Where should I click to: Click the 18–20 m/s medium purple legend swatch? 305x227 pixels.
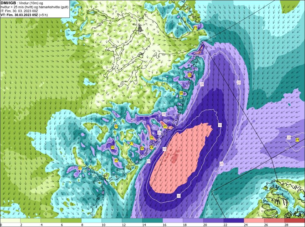pyautogui.click(x=193, y=221)
